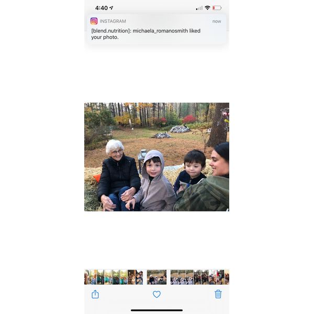Select the thumbnail just right of the highlighted one
The width and height of the screenshot is (314, 314).
point(174,277)
